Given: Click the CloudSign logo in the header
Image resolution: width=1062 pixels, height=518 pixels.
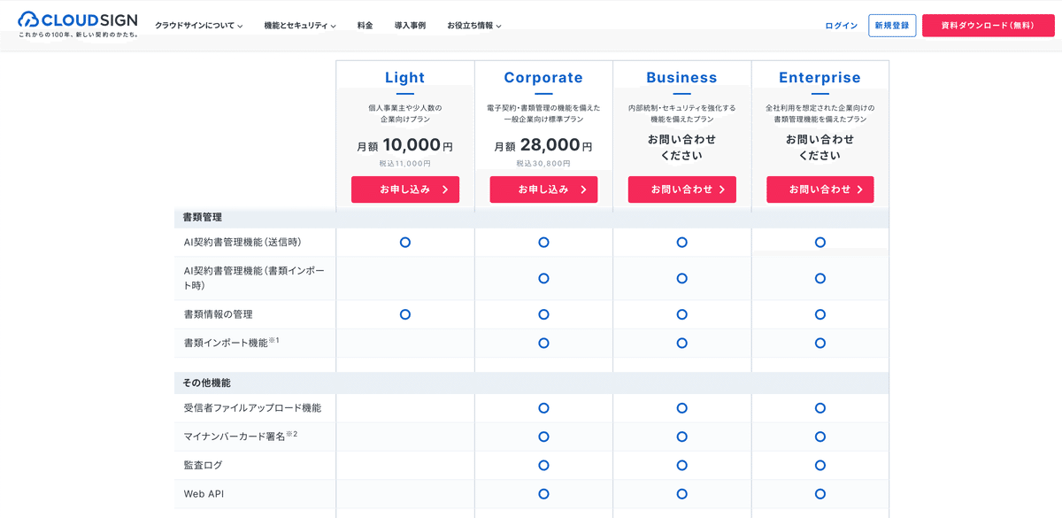Looking at the screenshot, I should pos(78,24).
